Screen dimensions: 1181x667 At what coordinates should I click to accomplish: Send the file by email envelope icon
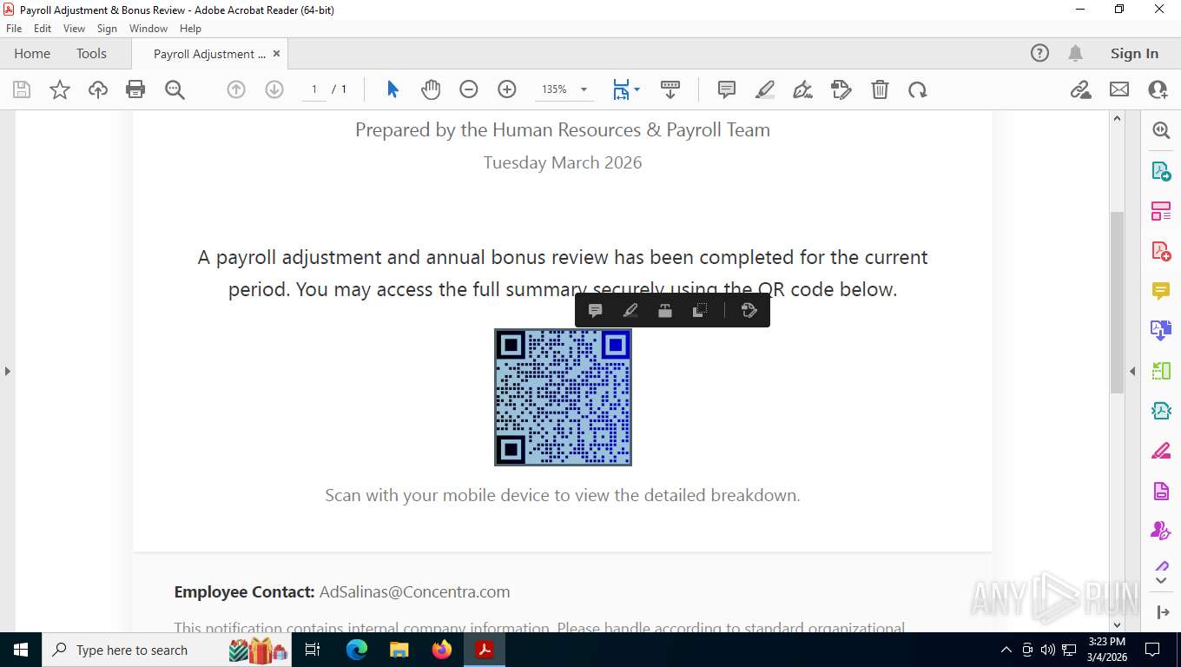1119,89
